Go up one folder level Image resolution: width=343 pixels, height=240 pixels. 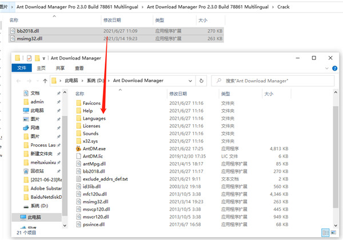45,81
